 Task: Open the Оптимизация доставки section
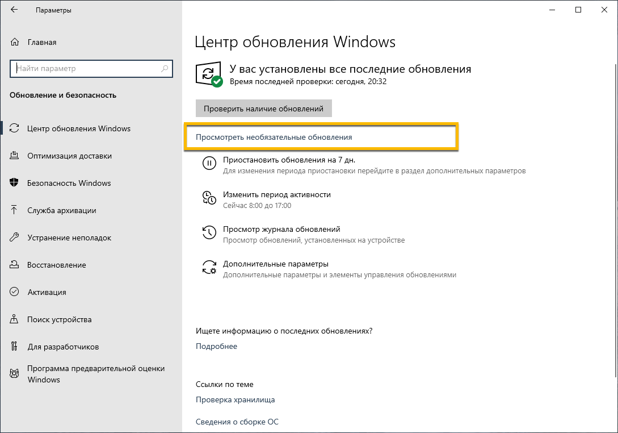[x=69, y=156]
